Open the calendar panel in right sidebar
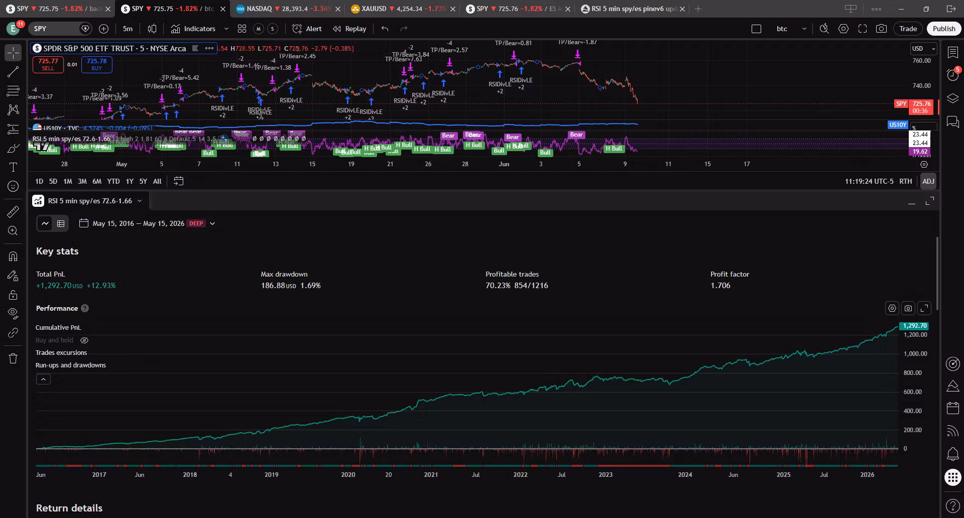 [952, 408]
